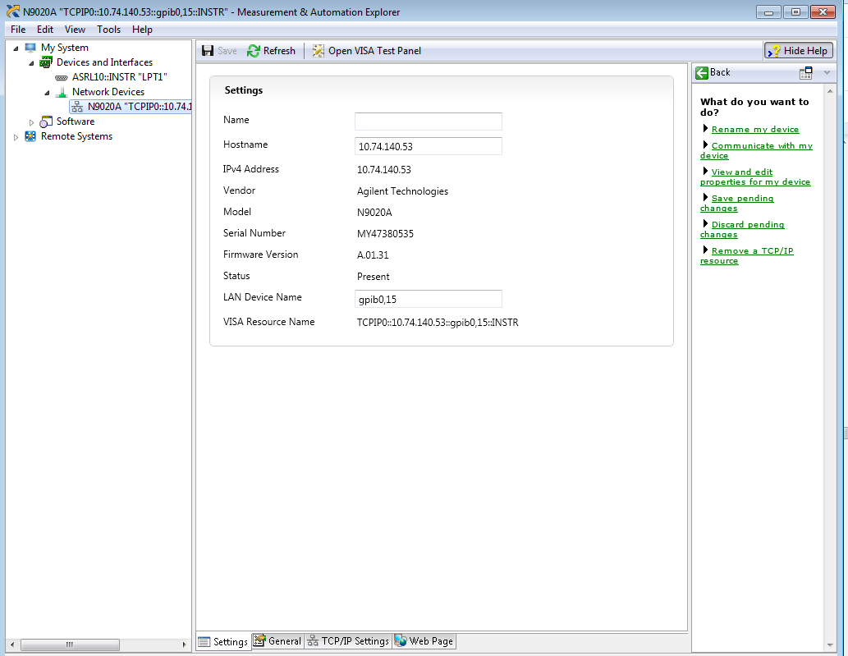Viewport: 848px width, 656px height.
Task: Click the MAX application icon in title bar
Action: (13, 11)
